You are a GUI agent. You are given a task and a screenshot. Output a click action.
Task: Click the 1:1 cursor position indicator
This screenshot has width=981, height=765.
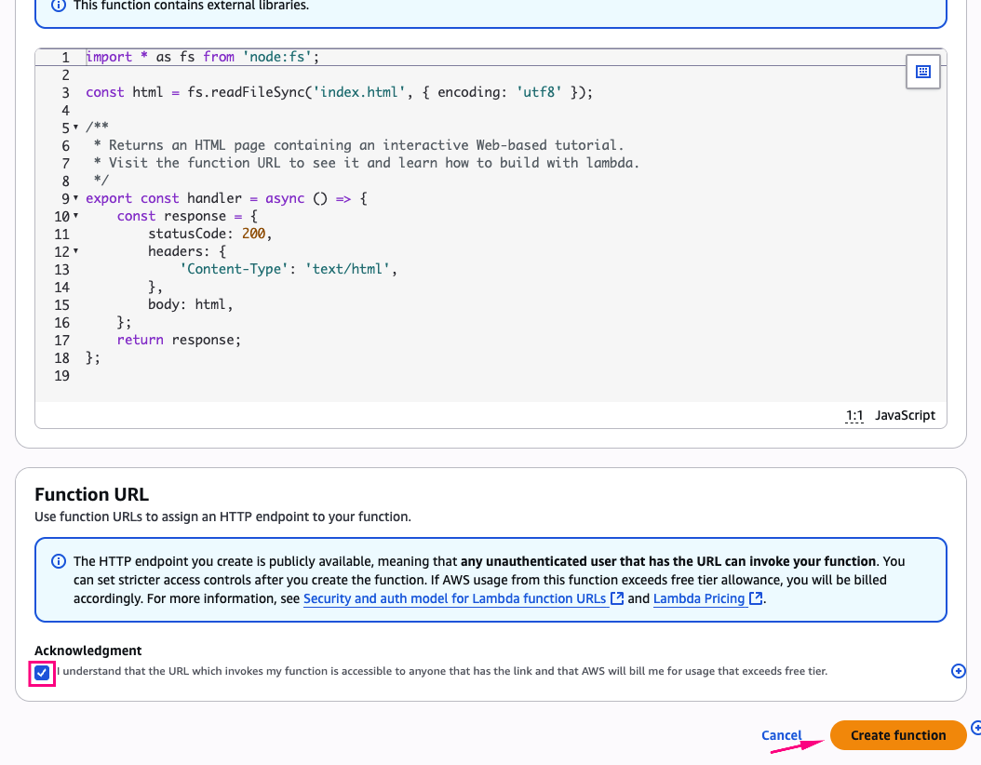tap(853, 415)
